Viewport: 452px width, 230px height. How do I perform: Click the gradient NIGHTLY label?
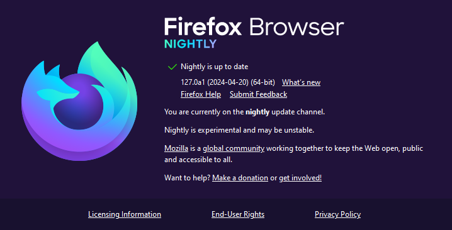coord(190,44)
